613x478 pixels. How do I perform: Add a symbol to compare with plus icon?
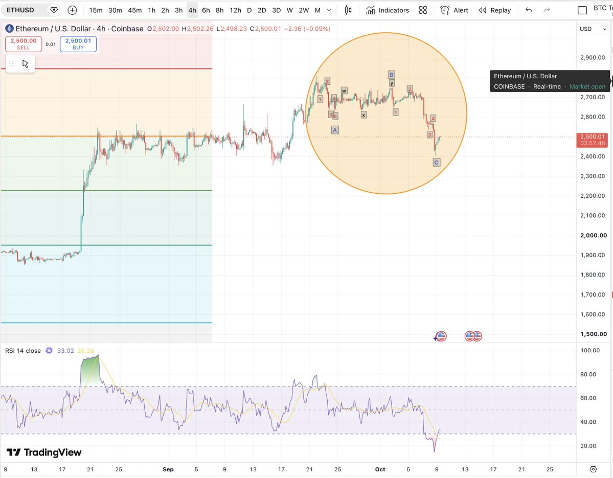point(72,10)
